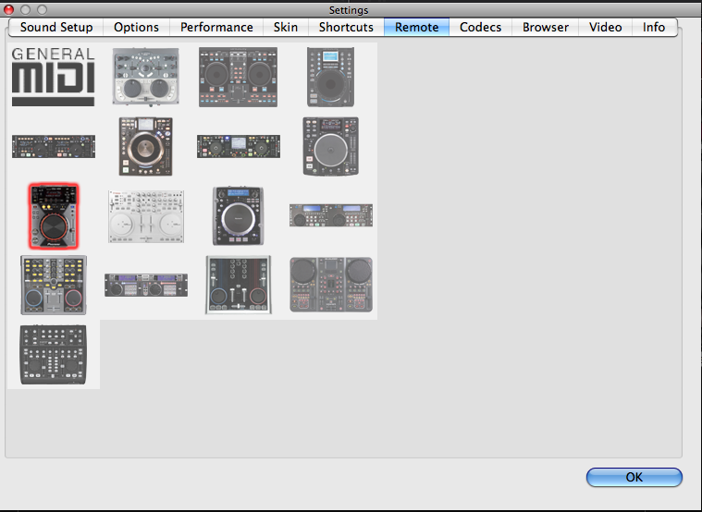
Task: Select the rack-mount controller with center screen
Action: (239, 146)
